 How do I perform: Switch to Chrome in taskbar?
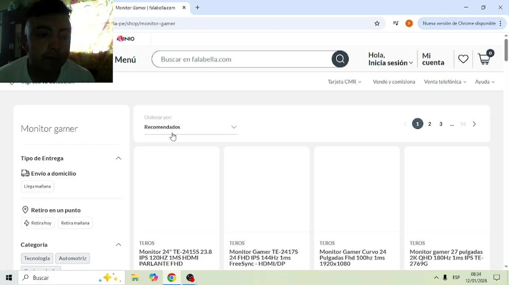[x=172, y=278]
